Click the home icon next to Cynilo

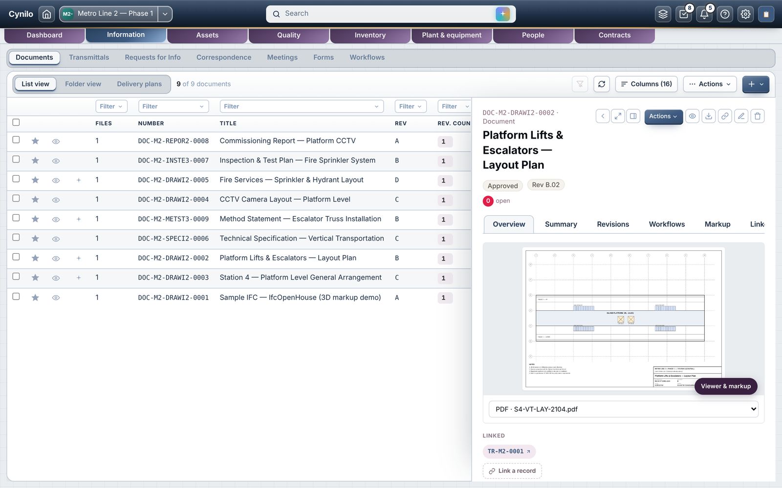coord(46,14)
